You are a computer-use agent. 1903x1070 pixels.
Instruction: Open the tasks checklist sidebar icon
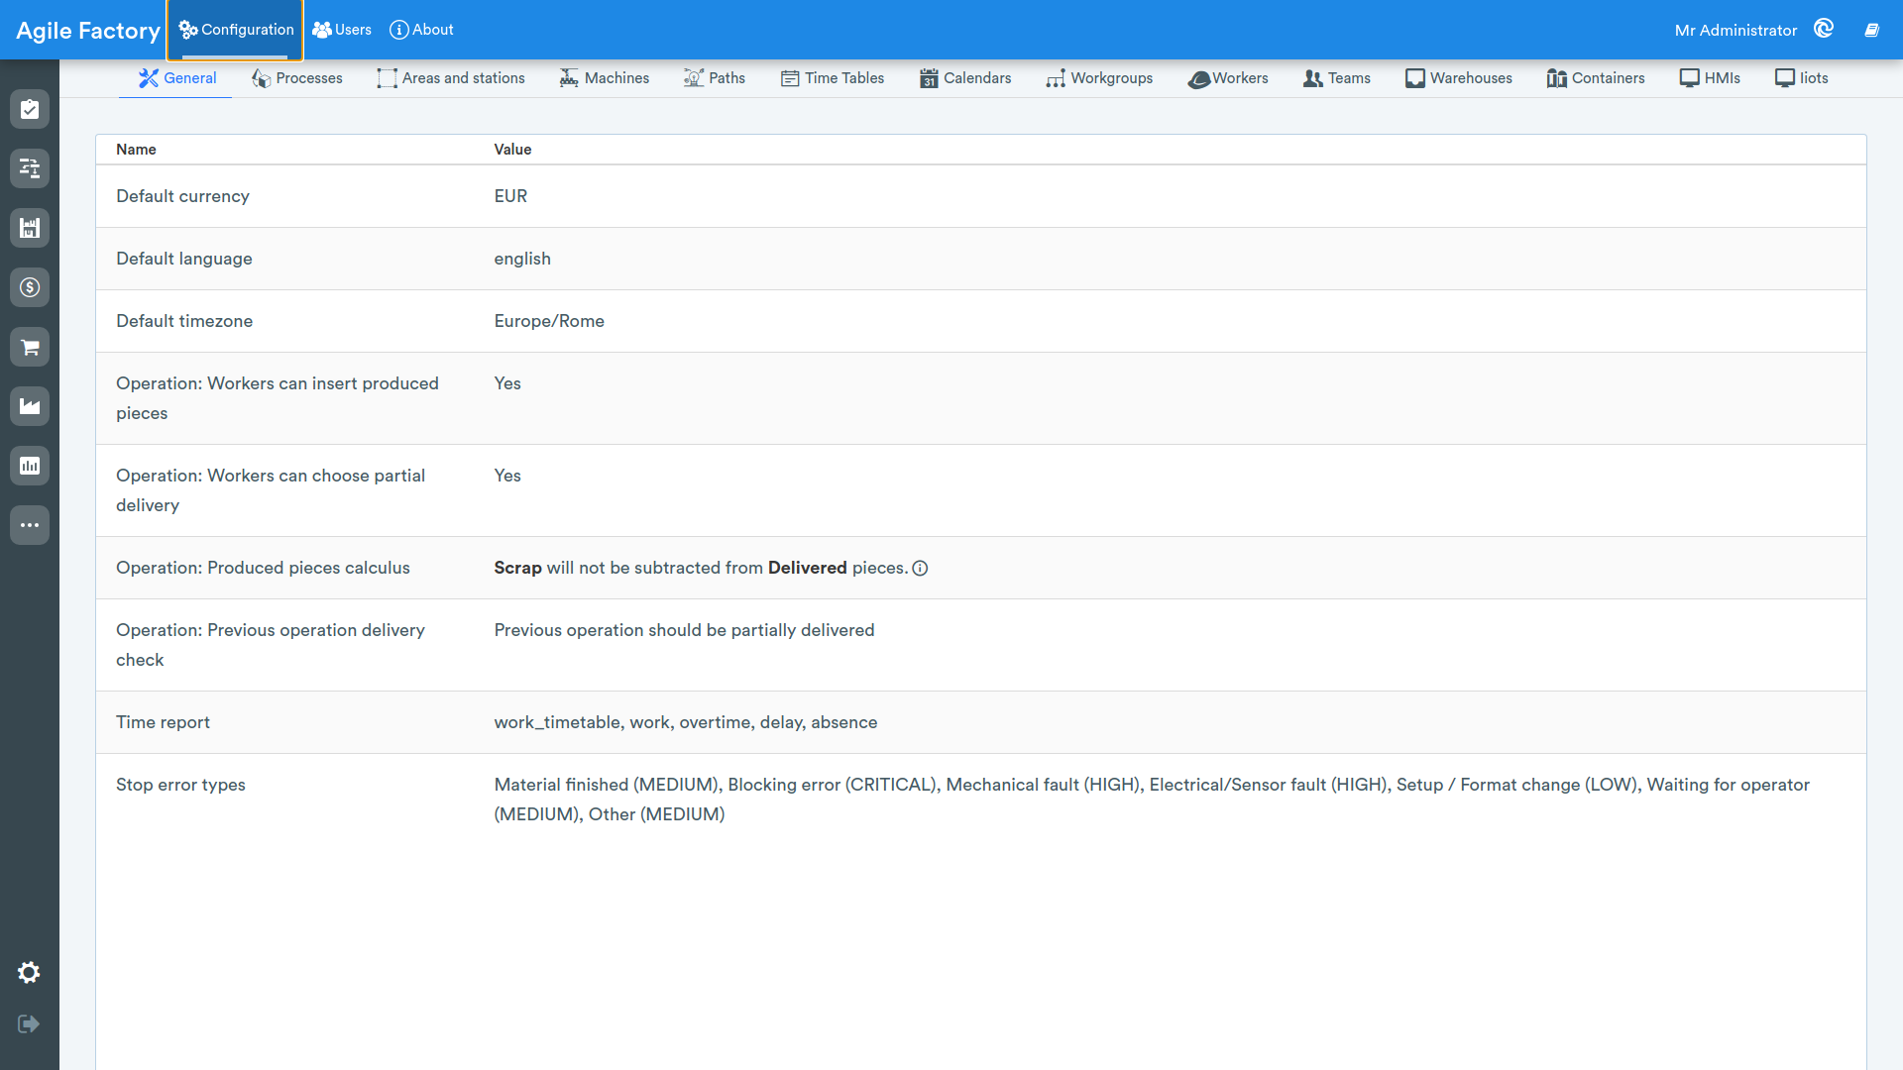(x=30, y=109)
